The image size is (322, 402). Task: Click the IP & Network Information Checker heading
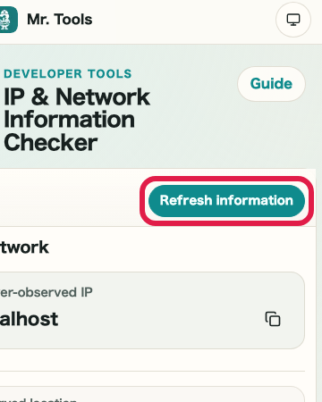click(x=77, y=120)
